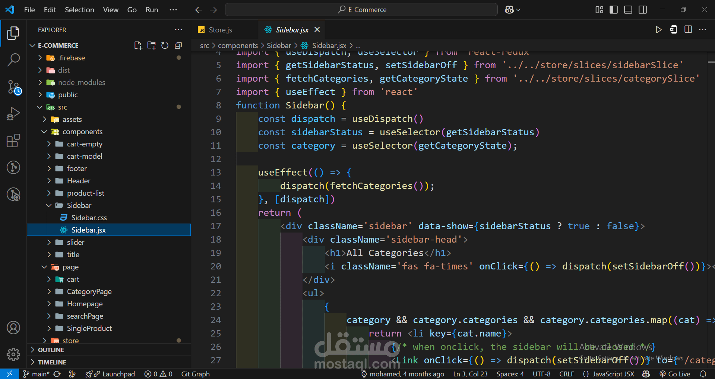Expand the CategoryPage folder
Image resolution: width=715 pixels, height=379 pixels.
[x=109, y=291]
